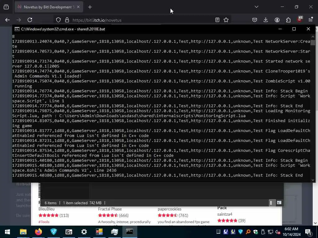Screen dimensions: 318x238
Task: Click the MonitoringScript.lua path console line
Action: pyautogui.click(x=129, y=116)
